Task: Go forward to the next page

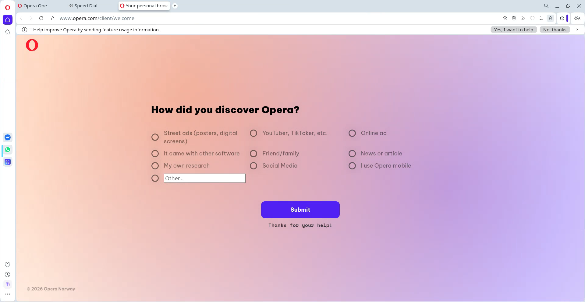Action: 31,18
